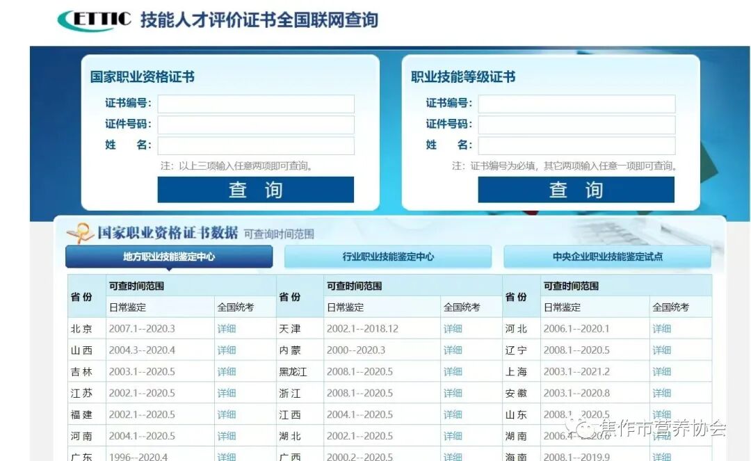The image size is (751, 461).
Task: Focus 证书编号 field under 国家职业资格证书
Action: 256,104
